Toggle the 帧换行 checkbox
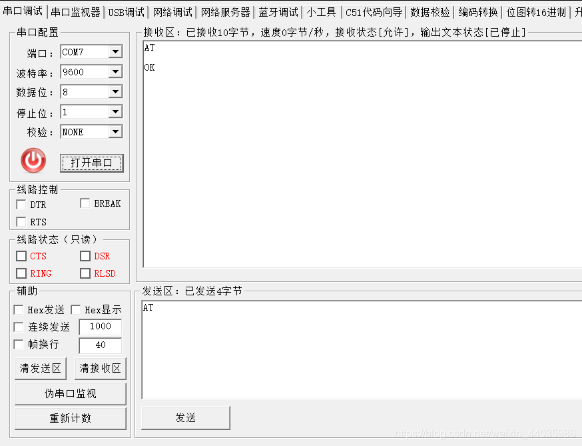This screenshot has height=446, width=582. [18, 344]
